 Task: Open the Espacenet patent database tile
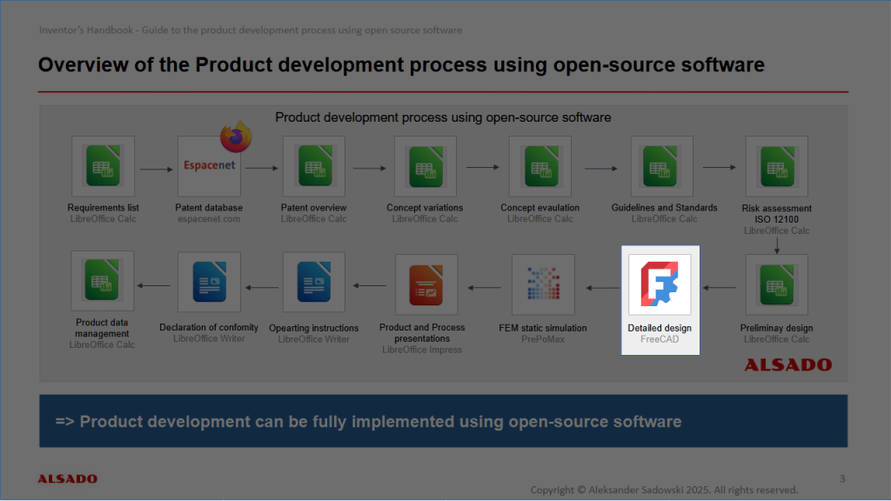tap(209, 166)
